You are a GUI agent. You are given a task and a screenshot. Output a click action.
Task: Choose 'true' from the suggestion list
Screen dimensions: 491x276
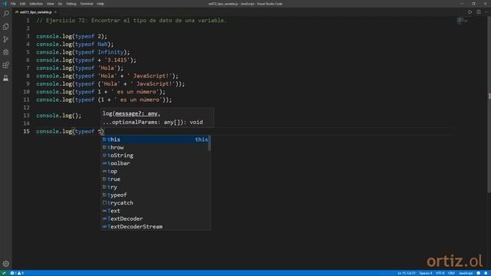click(x=155, y=179)
